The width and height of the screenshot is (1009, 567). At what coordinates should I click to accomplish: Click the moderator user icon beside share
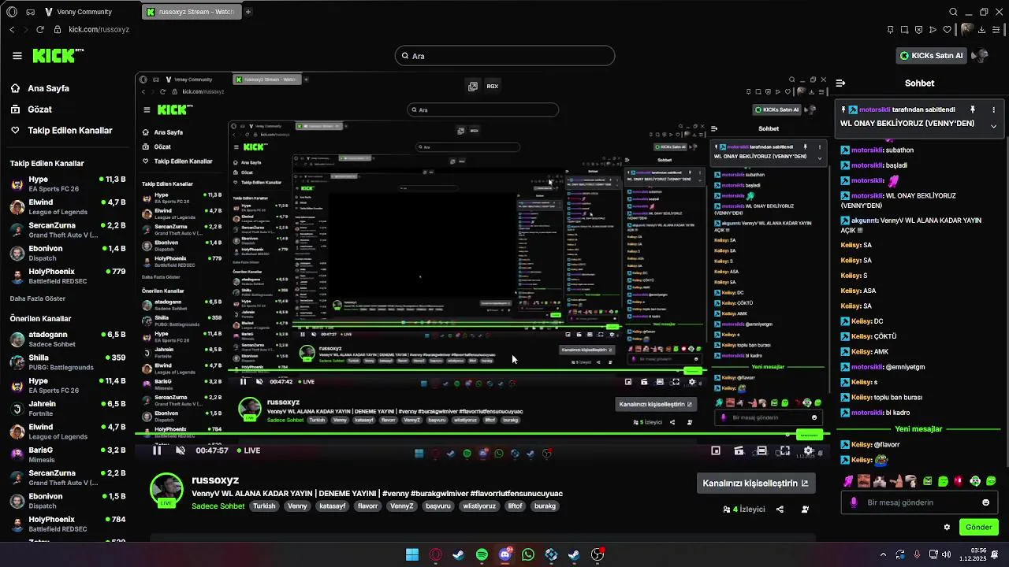[x=805, y=510]
